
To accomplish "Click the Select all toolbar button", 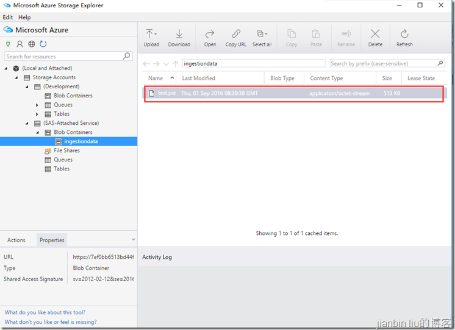I will tap(262, 38).
